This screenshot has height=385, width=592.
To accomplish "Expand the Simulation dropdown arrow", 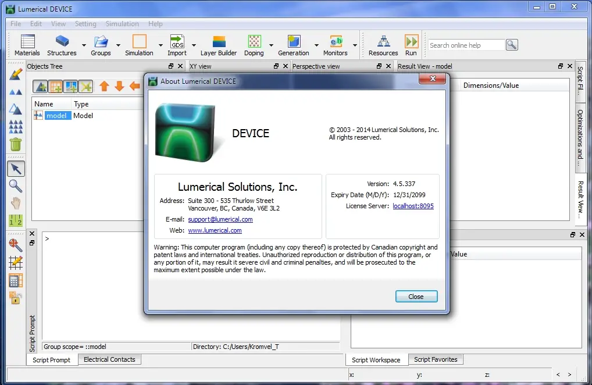I will (161, 45).
